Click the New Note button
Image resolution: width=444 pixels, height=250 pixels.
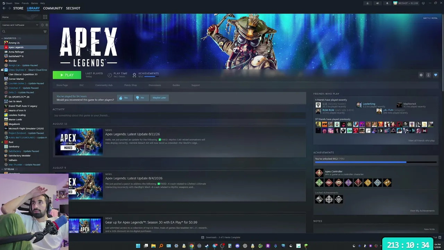(429, 229)
